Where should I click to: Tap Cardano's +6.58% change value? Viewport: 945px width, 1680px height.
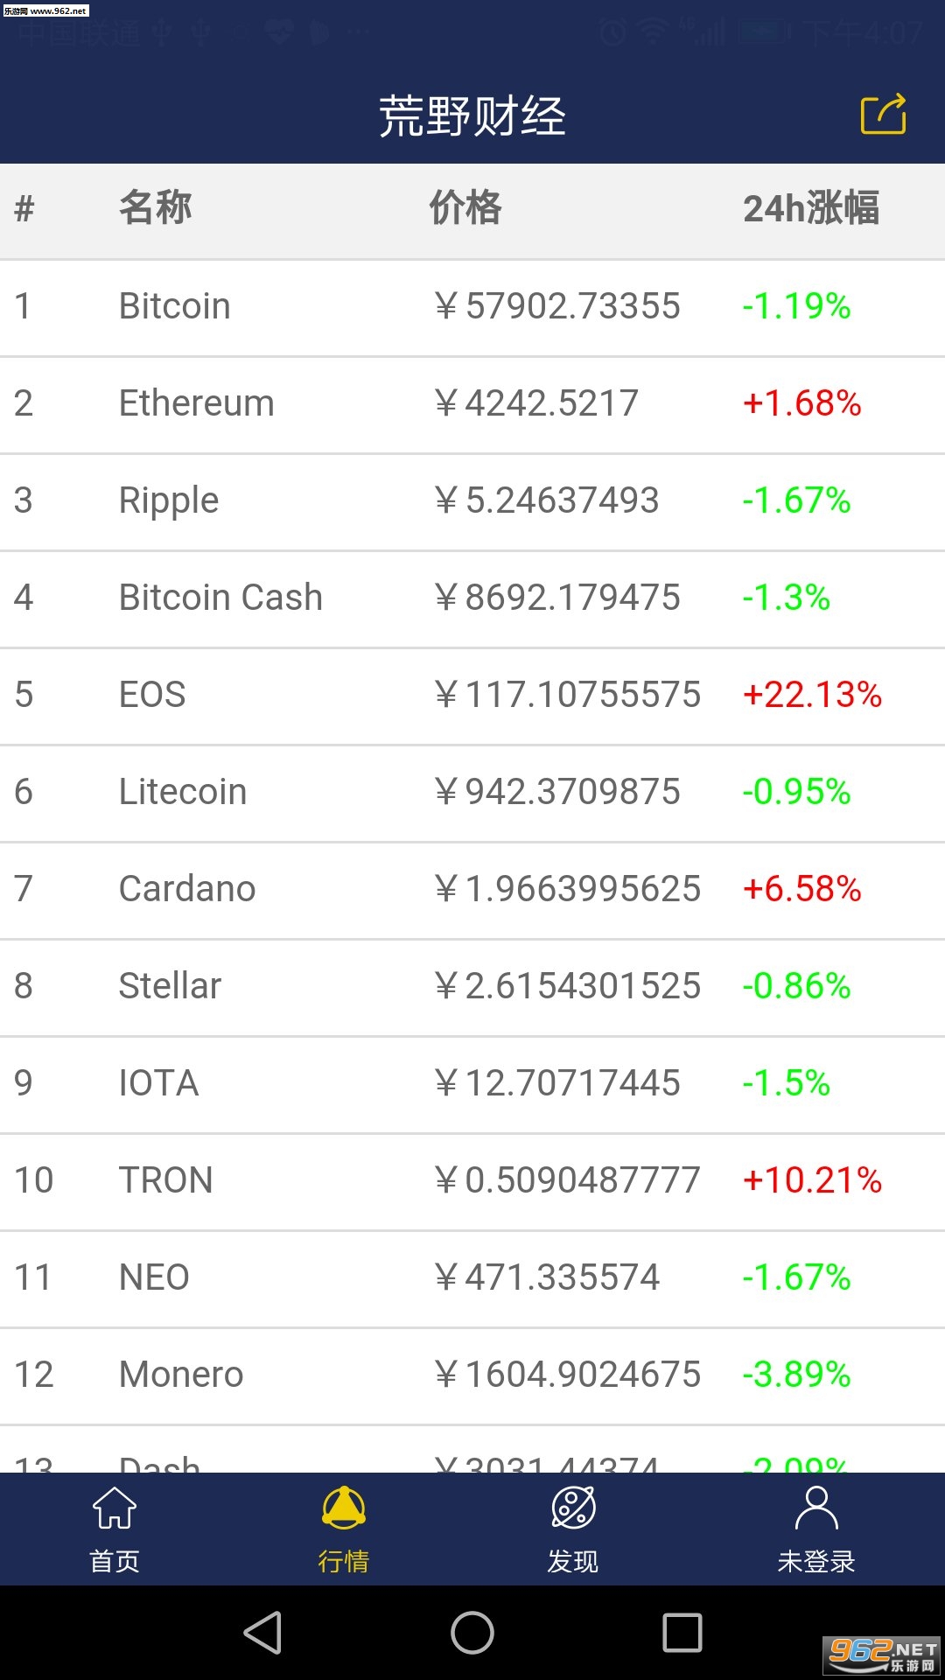point(801,889)
